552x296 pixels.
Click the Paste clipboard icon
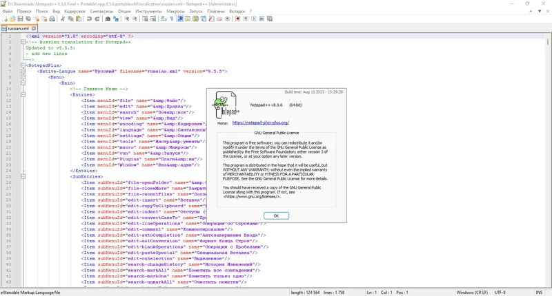pos(79,19)
